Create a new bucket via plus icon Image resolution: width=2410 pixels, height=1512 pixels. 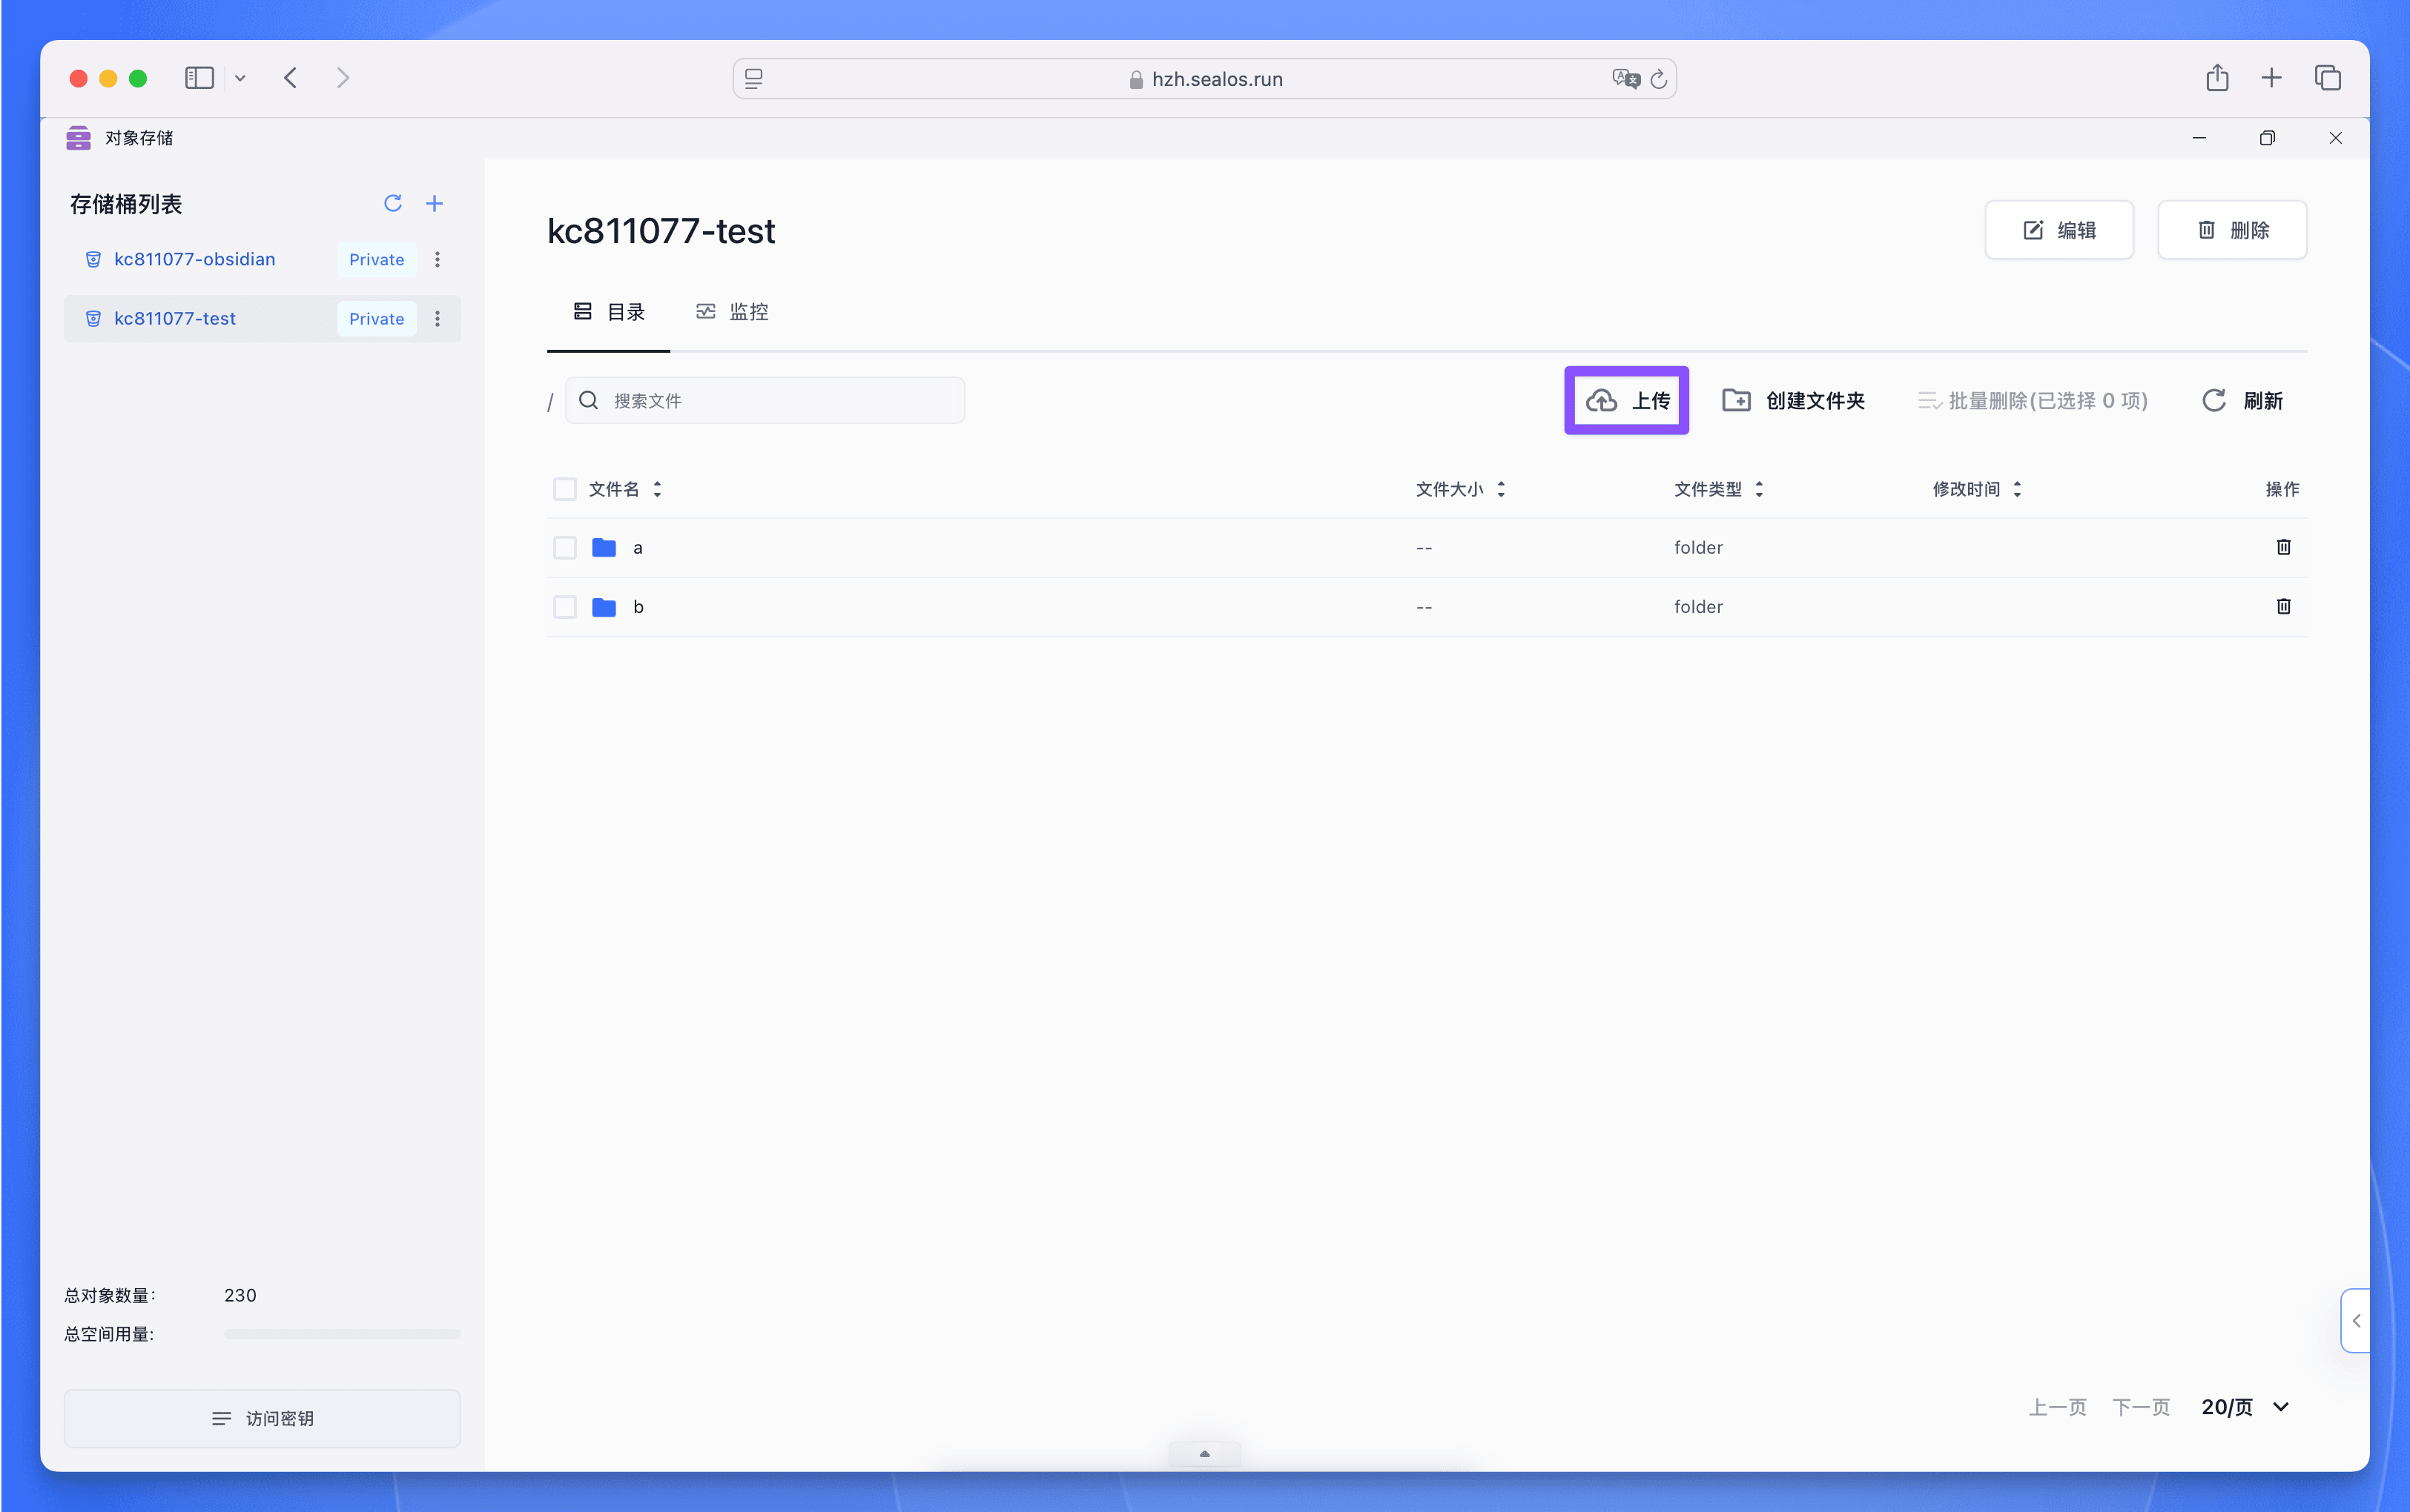pos(435,203)
